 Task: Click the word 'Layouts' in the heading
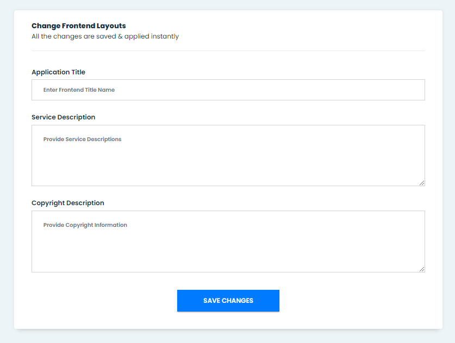coord(111,26)
